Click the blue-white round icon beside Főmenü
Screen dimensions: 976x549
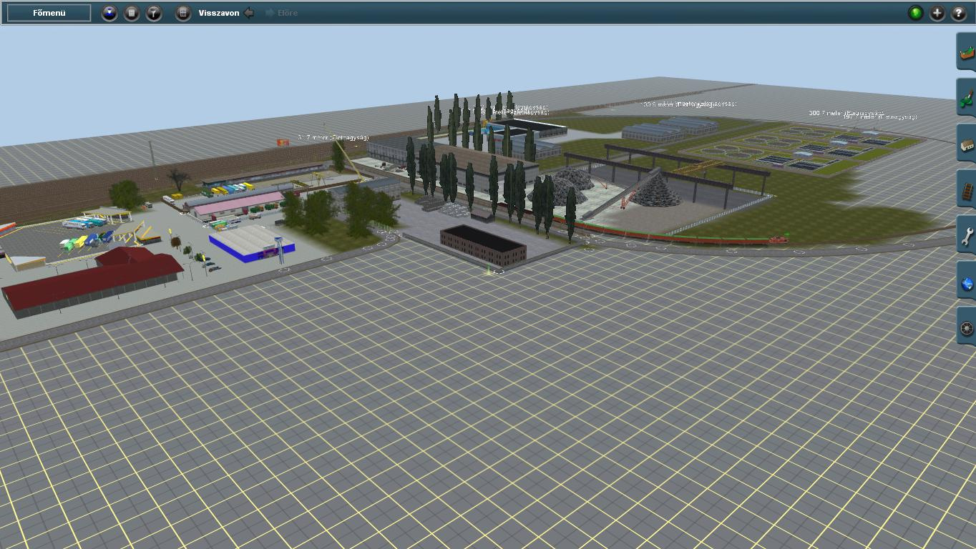click(109, 13)
